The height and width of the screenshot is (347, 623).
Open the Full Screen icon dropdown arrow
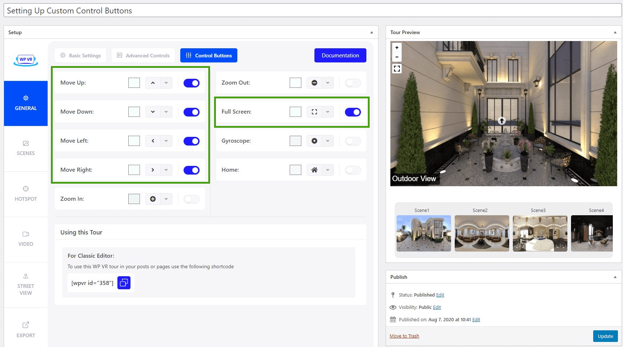[x=327, y=112]
